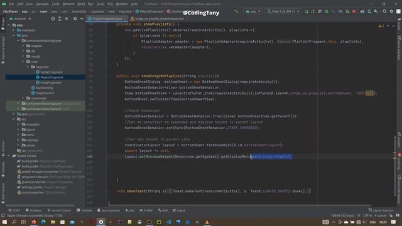Viewport: 402px width, 226px height.
Task: Click the Profile app speedometer icon
Action: [340, 11]
